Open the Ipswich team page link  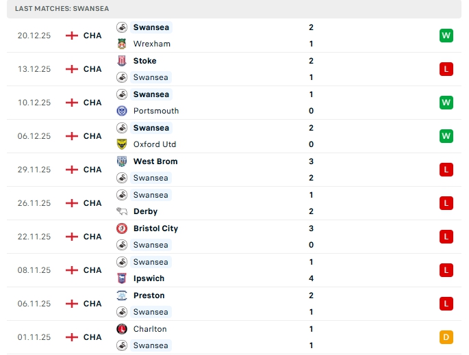click(149, 278)
